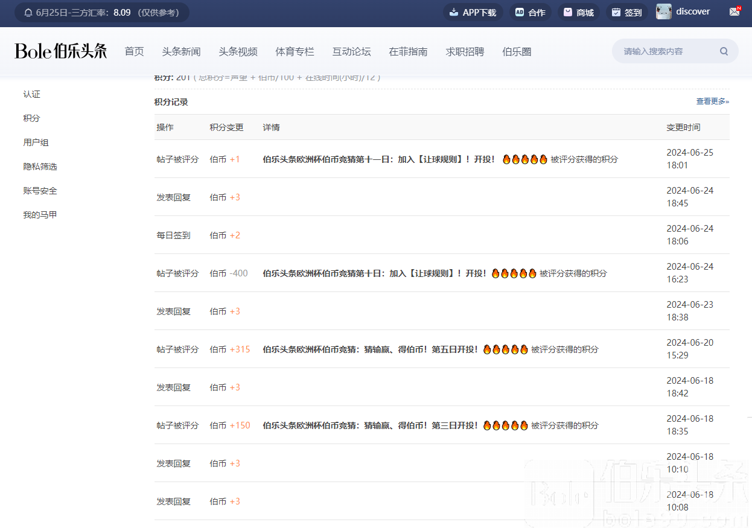Select 账号安全 in left sidebar
This screenshot has width=752, height=531.
(x=40, y=191)
